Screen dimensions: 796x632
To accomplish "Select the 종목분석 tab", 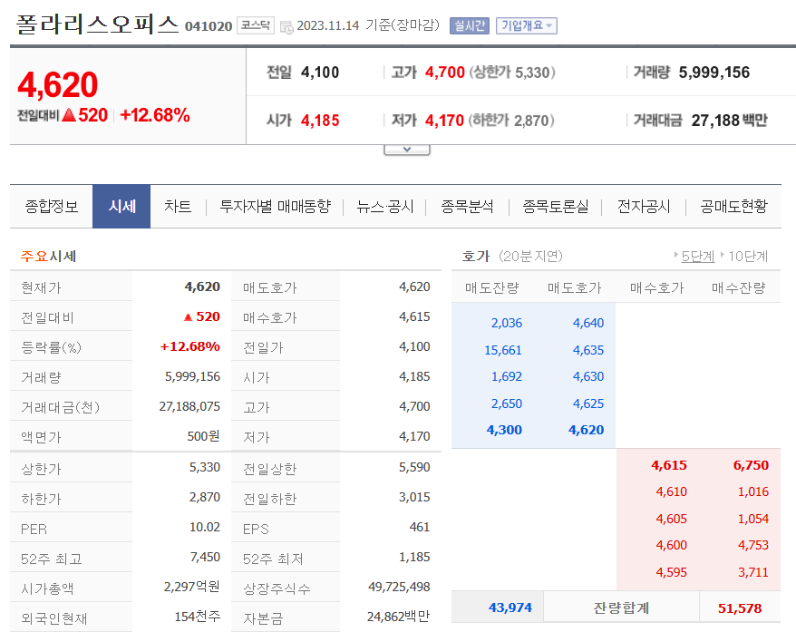I will coord(466,206).
